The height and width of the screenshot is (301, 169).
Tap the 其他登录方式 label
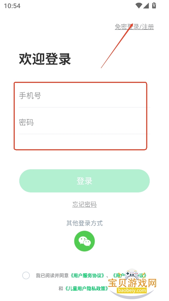[84, 223]
